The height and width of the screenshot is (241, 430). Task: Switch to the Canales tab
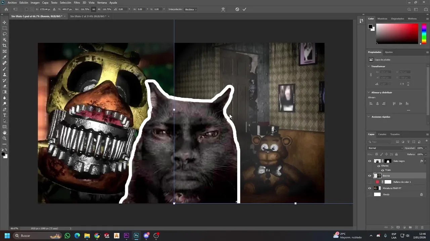(x=382, y=134)
